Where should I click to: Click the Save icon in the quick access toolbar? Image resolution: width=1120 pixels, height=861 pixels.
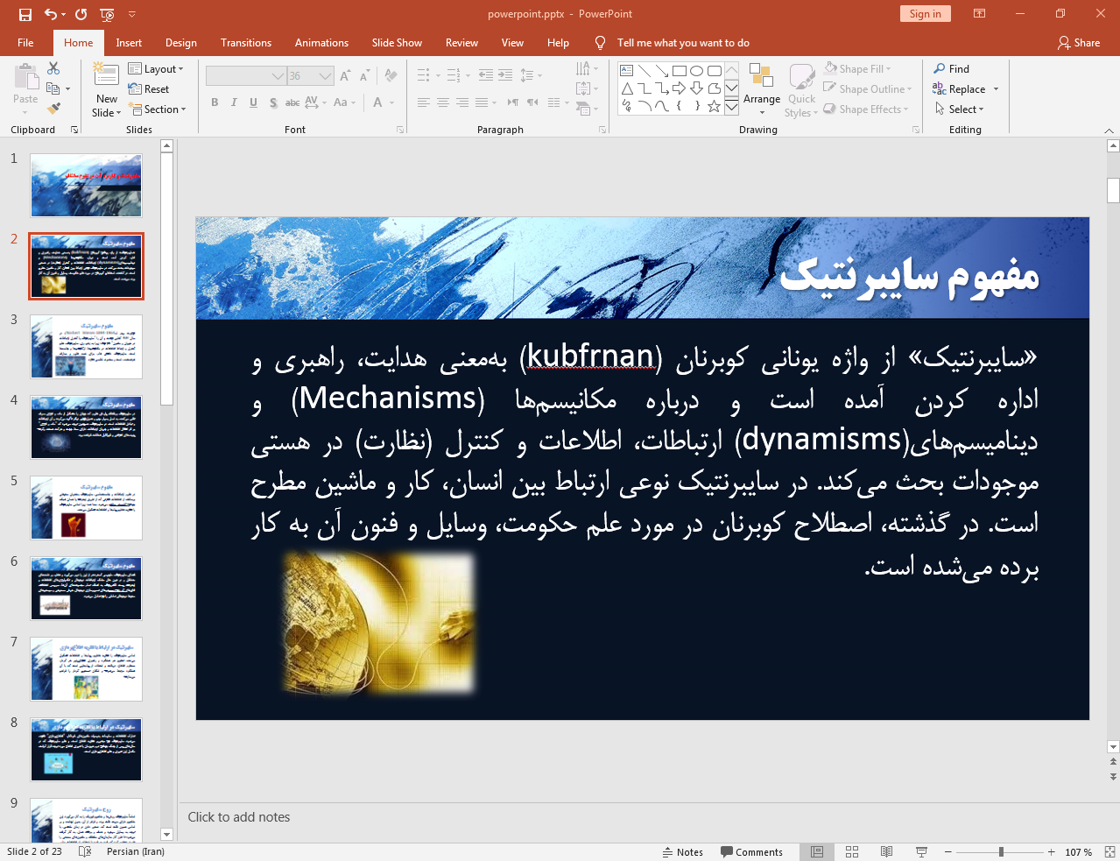(x=25, y=14)
